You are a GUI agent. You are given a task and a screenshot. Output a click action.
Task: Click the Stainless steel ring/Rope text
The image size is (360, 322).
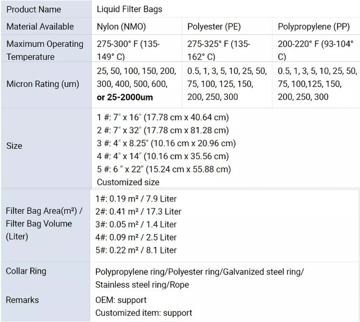[142, 284]
